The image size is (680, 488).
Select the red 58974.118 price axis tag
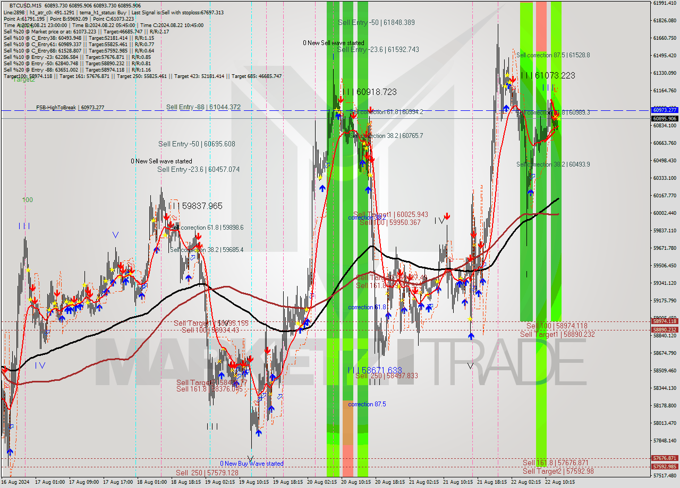coord(665,321)
